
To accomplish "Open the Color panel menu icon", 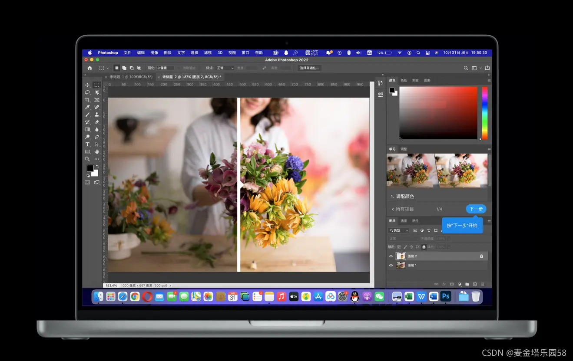I will [489, 81].
